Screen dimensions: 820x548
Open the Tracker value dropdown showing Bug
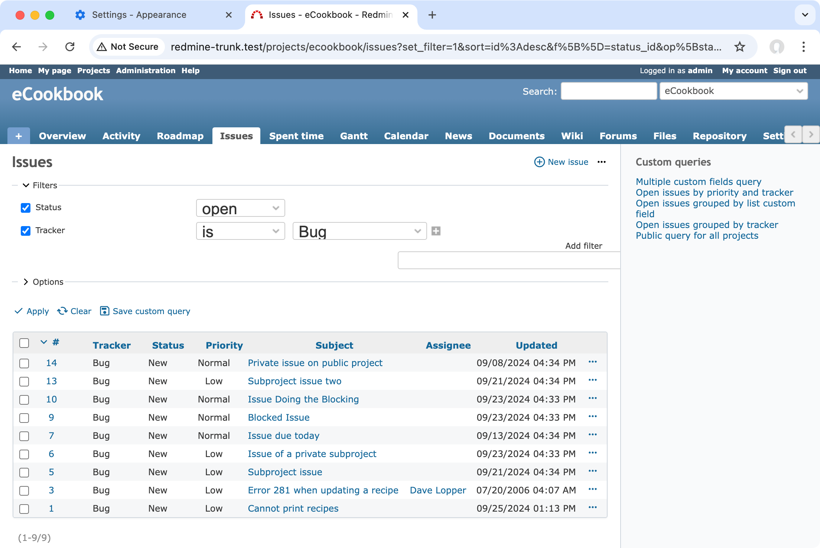(x=359, y=231)
